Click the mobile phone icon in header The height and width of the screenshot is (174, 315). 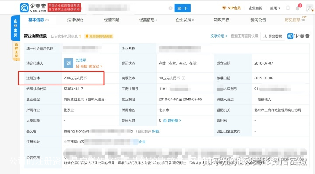coord(288,8)
